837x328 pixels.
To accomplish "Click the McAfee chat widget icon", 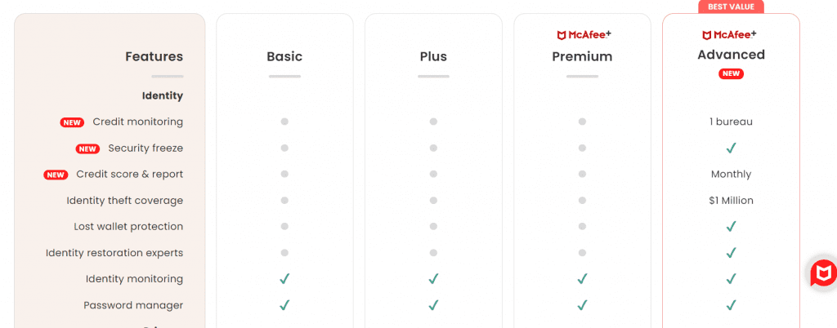I will pyautogui.click(x=823, y=273).
